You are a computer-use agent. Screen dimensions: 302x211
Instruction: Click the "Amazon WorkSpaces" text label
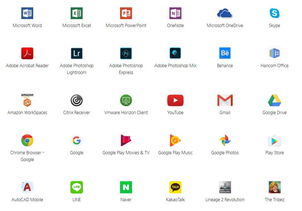coord(27,113)
